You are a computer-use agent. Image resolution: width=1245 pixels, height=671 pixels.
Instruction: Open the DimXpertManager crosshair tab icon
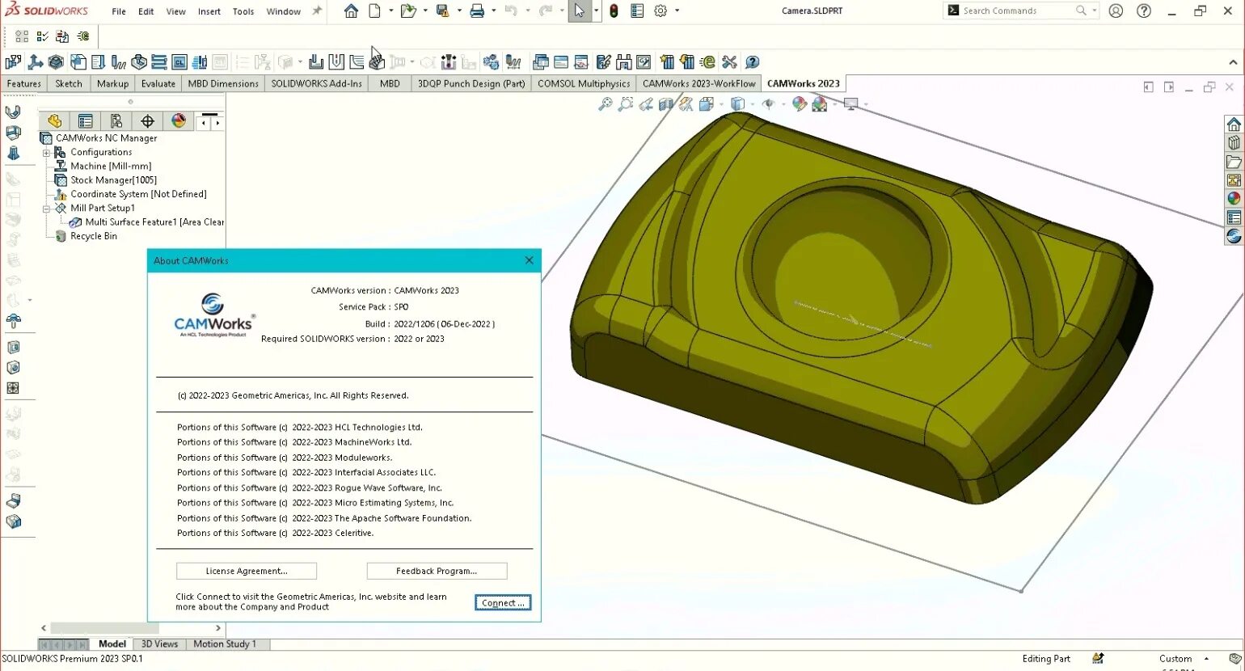coord(147,120)
